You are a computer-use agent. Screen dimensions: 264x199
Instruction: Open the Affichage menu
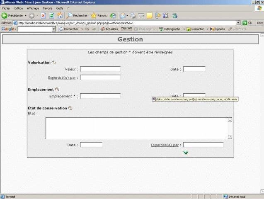pyautogui.click(x=33, y=8)
